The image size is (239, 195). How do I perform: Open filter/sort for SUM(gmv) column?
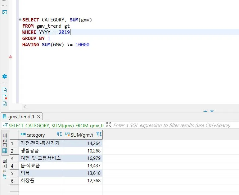[99, 134]
